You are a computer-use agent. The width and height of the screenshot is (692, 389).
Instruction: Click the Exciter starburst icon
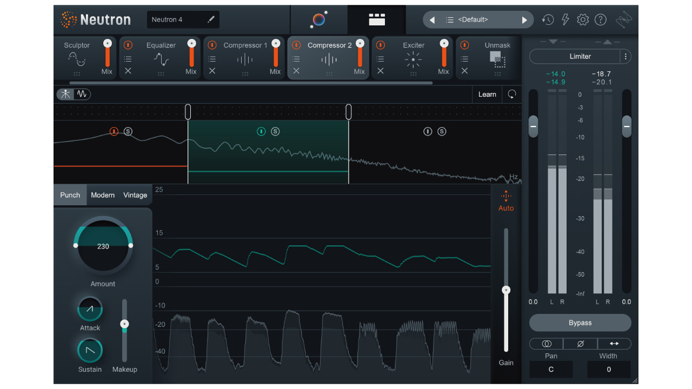[x=413, y=59]
